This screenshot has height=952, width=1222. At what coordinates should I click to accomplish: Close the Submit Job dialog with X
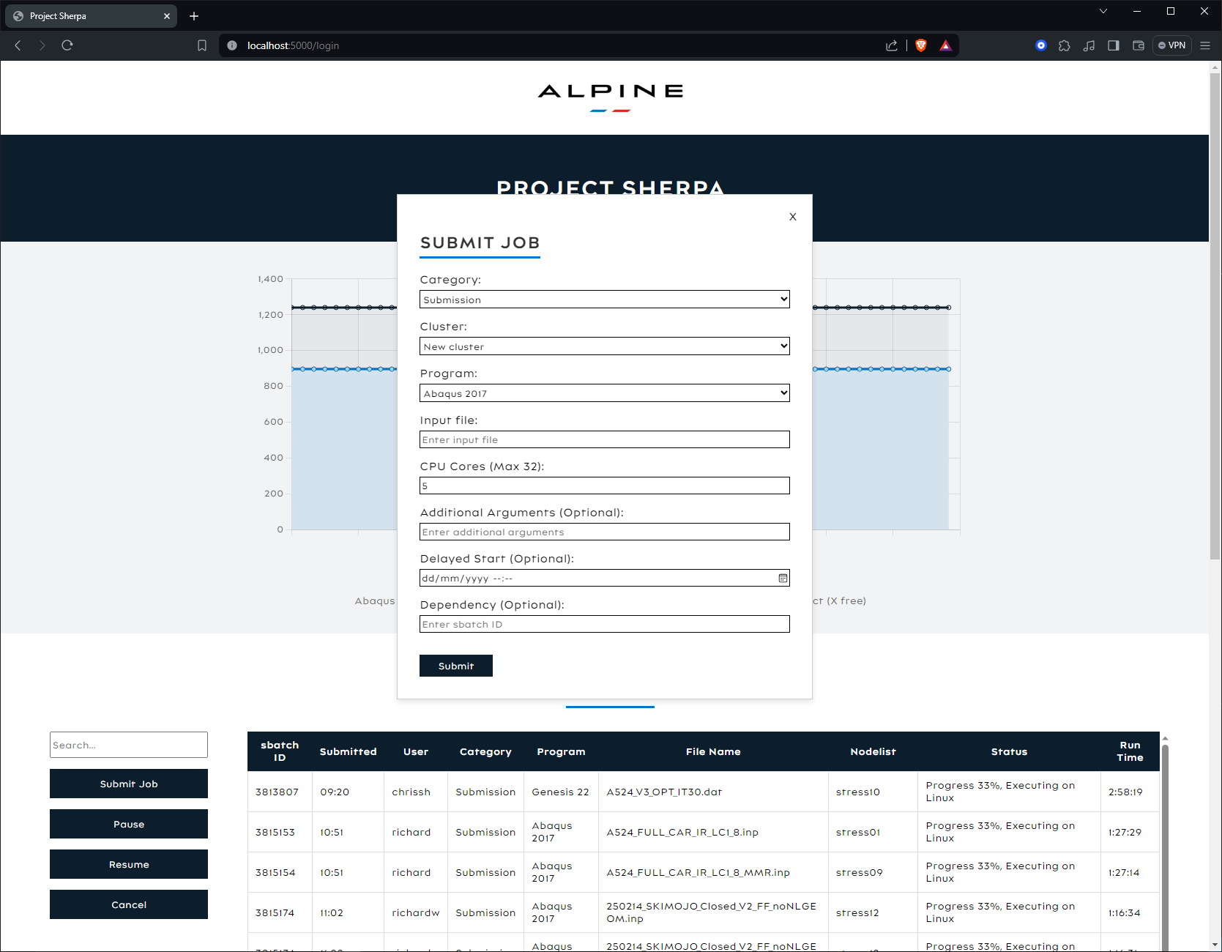793,217
